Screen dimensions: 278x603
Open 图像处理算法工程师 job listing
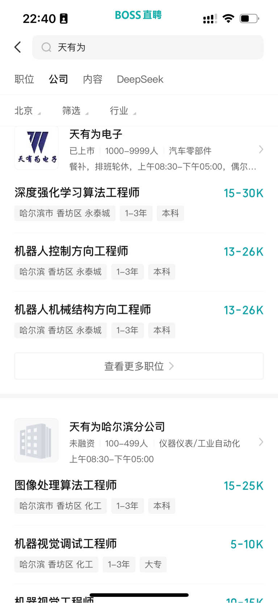139,496
